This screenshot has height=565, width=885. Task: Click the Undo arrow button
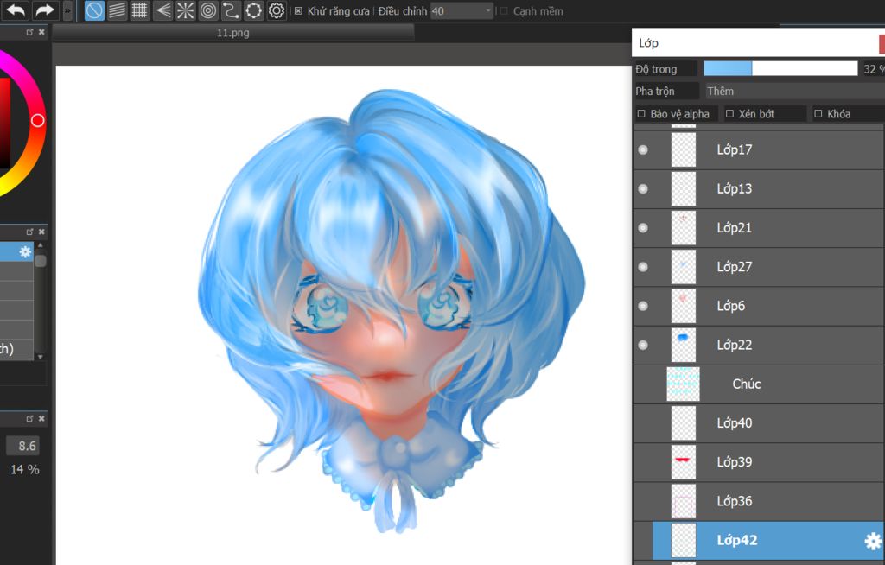[x=16, y=10]
